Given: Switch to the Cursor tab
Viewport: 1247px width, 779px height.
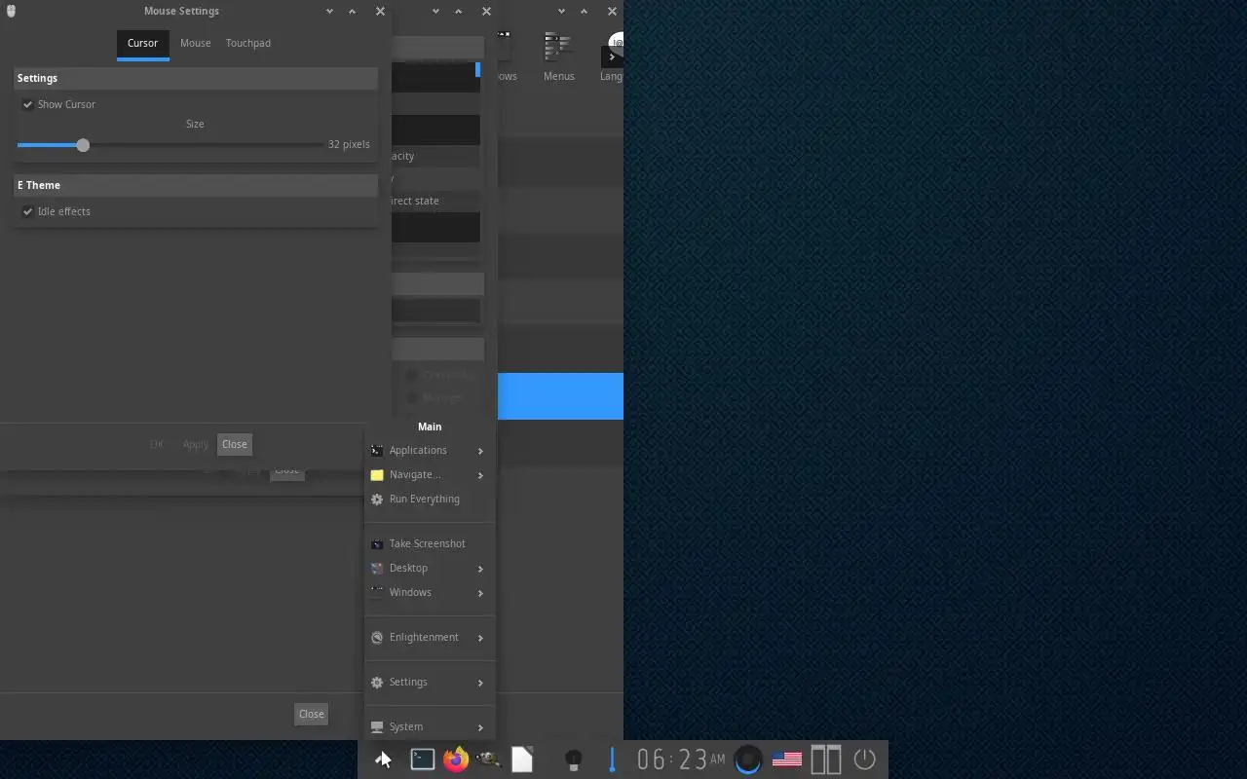Looking at the screenshot, I should (x=142, y=43).
